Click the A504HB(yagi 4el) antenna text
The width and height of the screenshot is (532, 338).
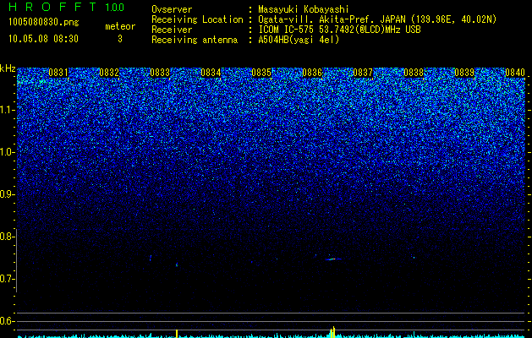pyautogui.click(x=299, y=40)
